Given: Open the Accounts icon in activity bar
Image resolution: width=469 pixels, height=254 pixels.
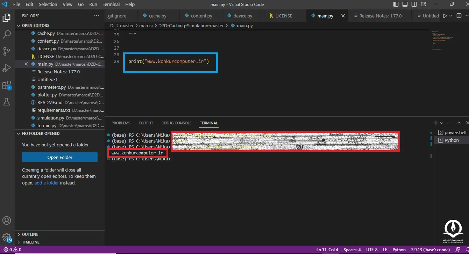Looking at the screenshot, I should pyautogui.click(x=7, y=221).
